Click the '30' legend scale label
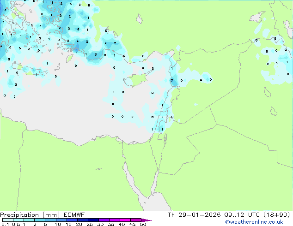293x226 pixels. click(100, 224)
